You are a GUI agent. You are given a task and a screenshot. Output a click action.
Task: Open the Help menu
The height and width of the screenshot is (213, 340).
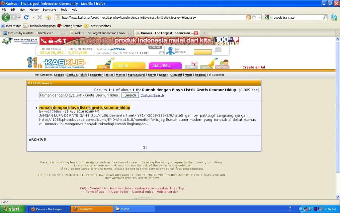click(74, 10)
